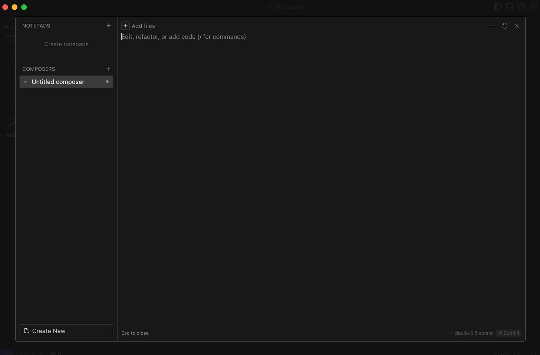Add a new composer with the COMPOSERS plus icon

(109, 69)
